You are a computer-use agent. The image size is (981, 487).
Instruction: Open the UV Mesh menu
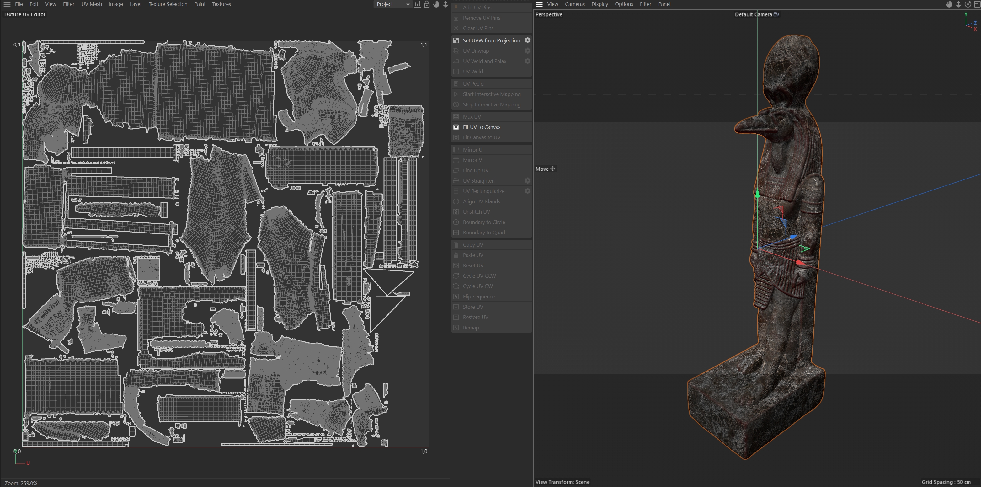(91, 4)
